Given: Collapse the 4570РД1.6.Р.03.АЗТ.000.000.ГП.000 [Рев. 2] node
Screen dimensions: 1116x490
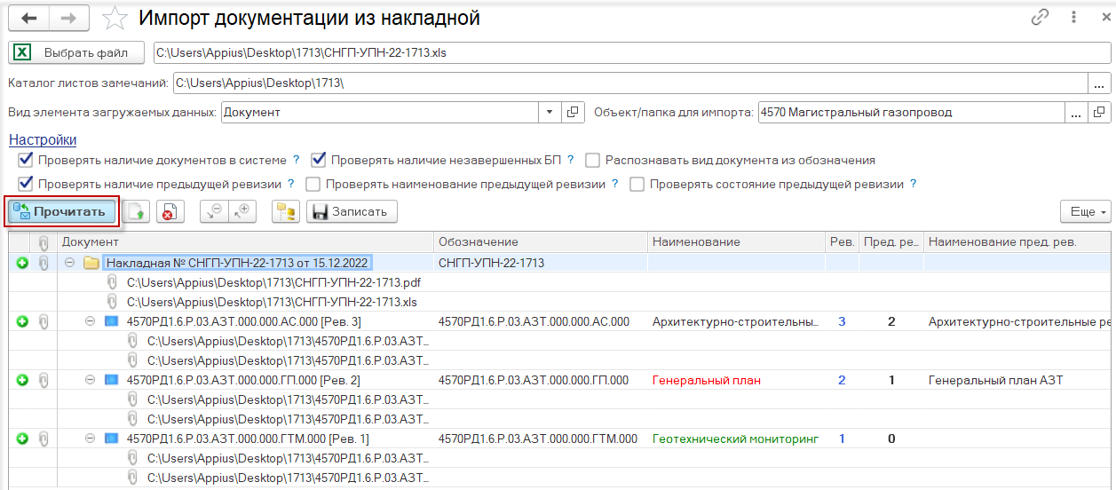Looking at the screenshot, I should [x=90, y=380].
